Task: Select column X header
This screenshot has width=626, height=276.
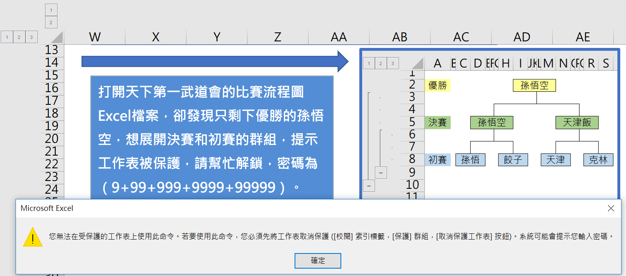Action: click(x=156, y=37)
